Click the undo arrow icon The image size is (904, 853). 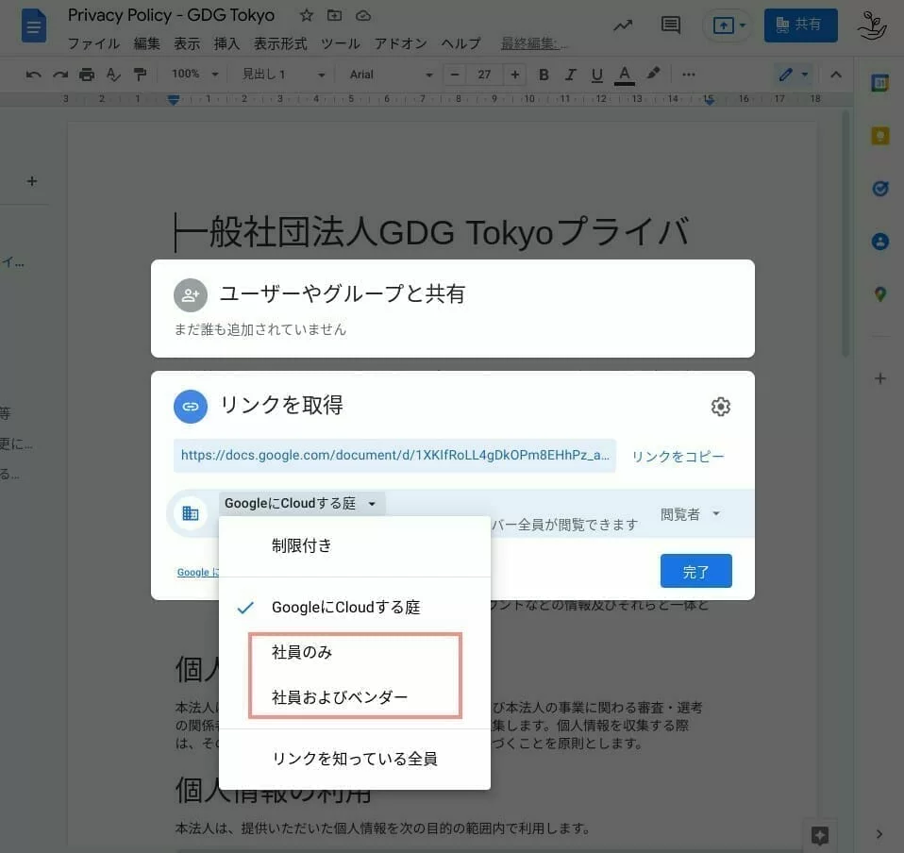pos(33,75)
